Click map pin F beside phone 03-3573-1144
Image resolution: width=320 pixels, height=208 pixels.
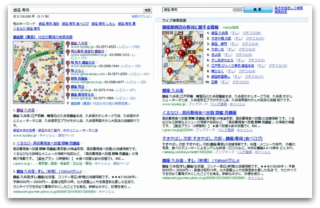[68, 88]
